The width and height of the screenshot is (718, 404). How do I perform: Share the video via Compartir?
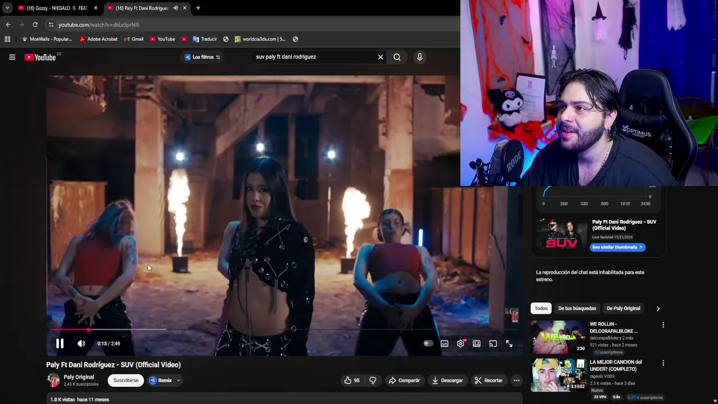[x=404, y=380]
